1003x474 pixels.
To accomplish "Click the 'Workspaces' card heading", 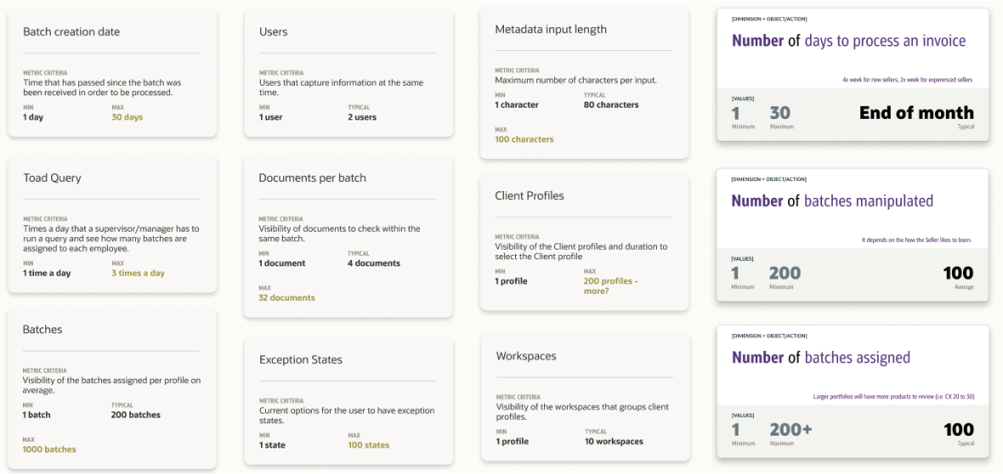I will click(526, 356).
